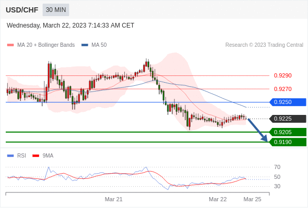Click the 0.9270 red resistance label
The width and height of the screenshot is (308, 208).
282,89
